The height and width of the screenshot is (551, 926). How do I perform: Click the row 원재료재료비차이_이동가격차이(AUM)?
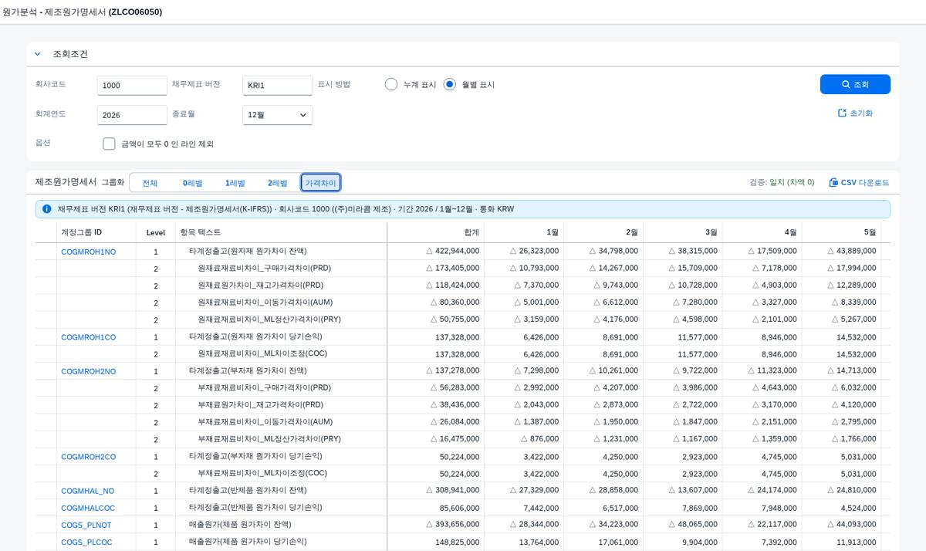click(462, 303)
